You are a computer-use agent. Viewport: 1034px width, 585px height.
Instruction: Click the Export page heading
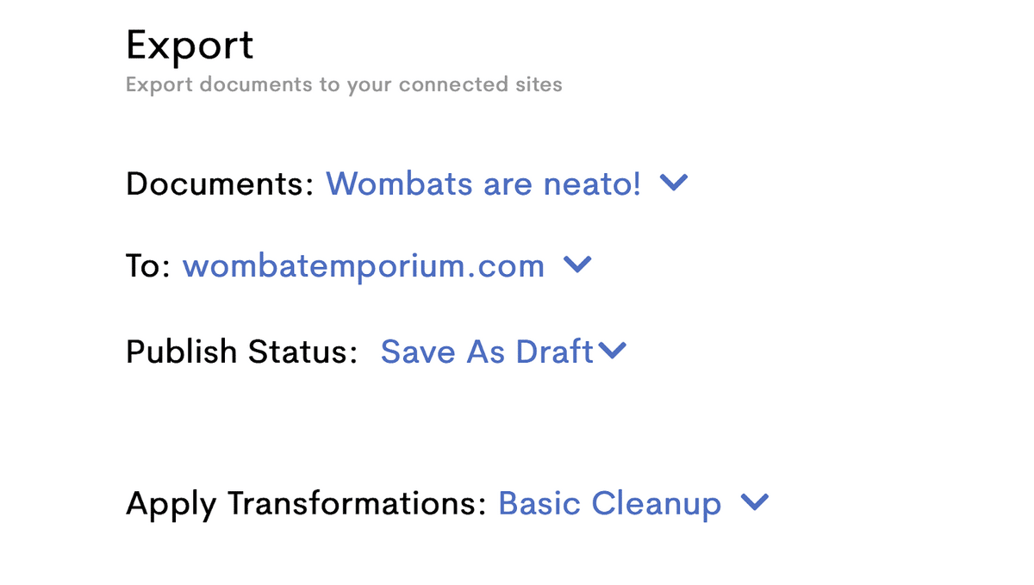tap(190, 45)
